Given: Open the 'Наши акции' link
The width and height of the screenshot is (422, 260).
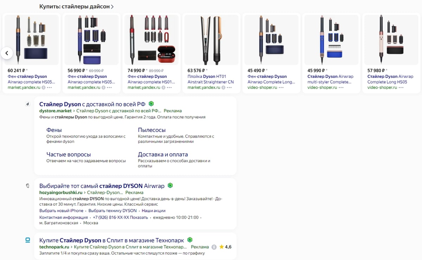Looking at the screenshot, I should pos(153,211).
